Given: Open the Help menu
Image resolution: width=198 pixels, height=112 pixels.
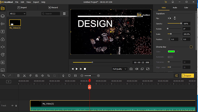Looking at the screenshot, I should tap(43, 2).
